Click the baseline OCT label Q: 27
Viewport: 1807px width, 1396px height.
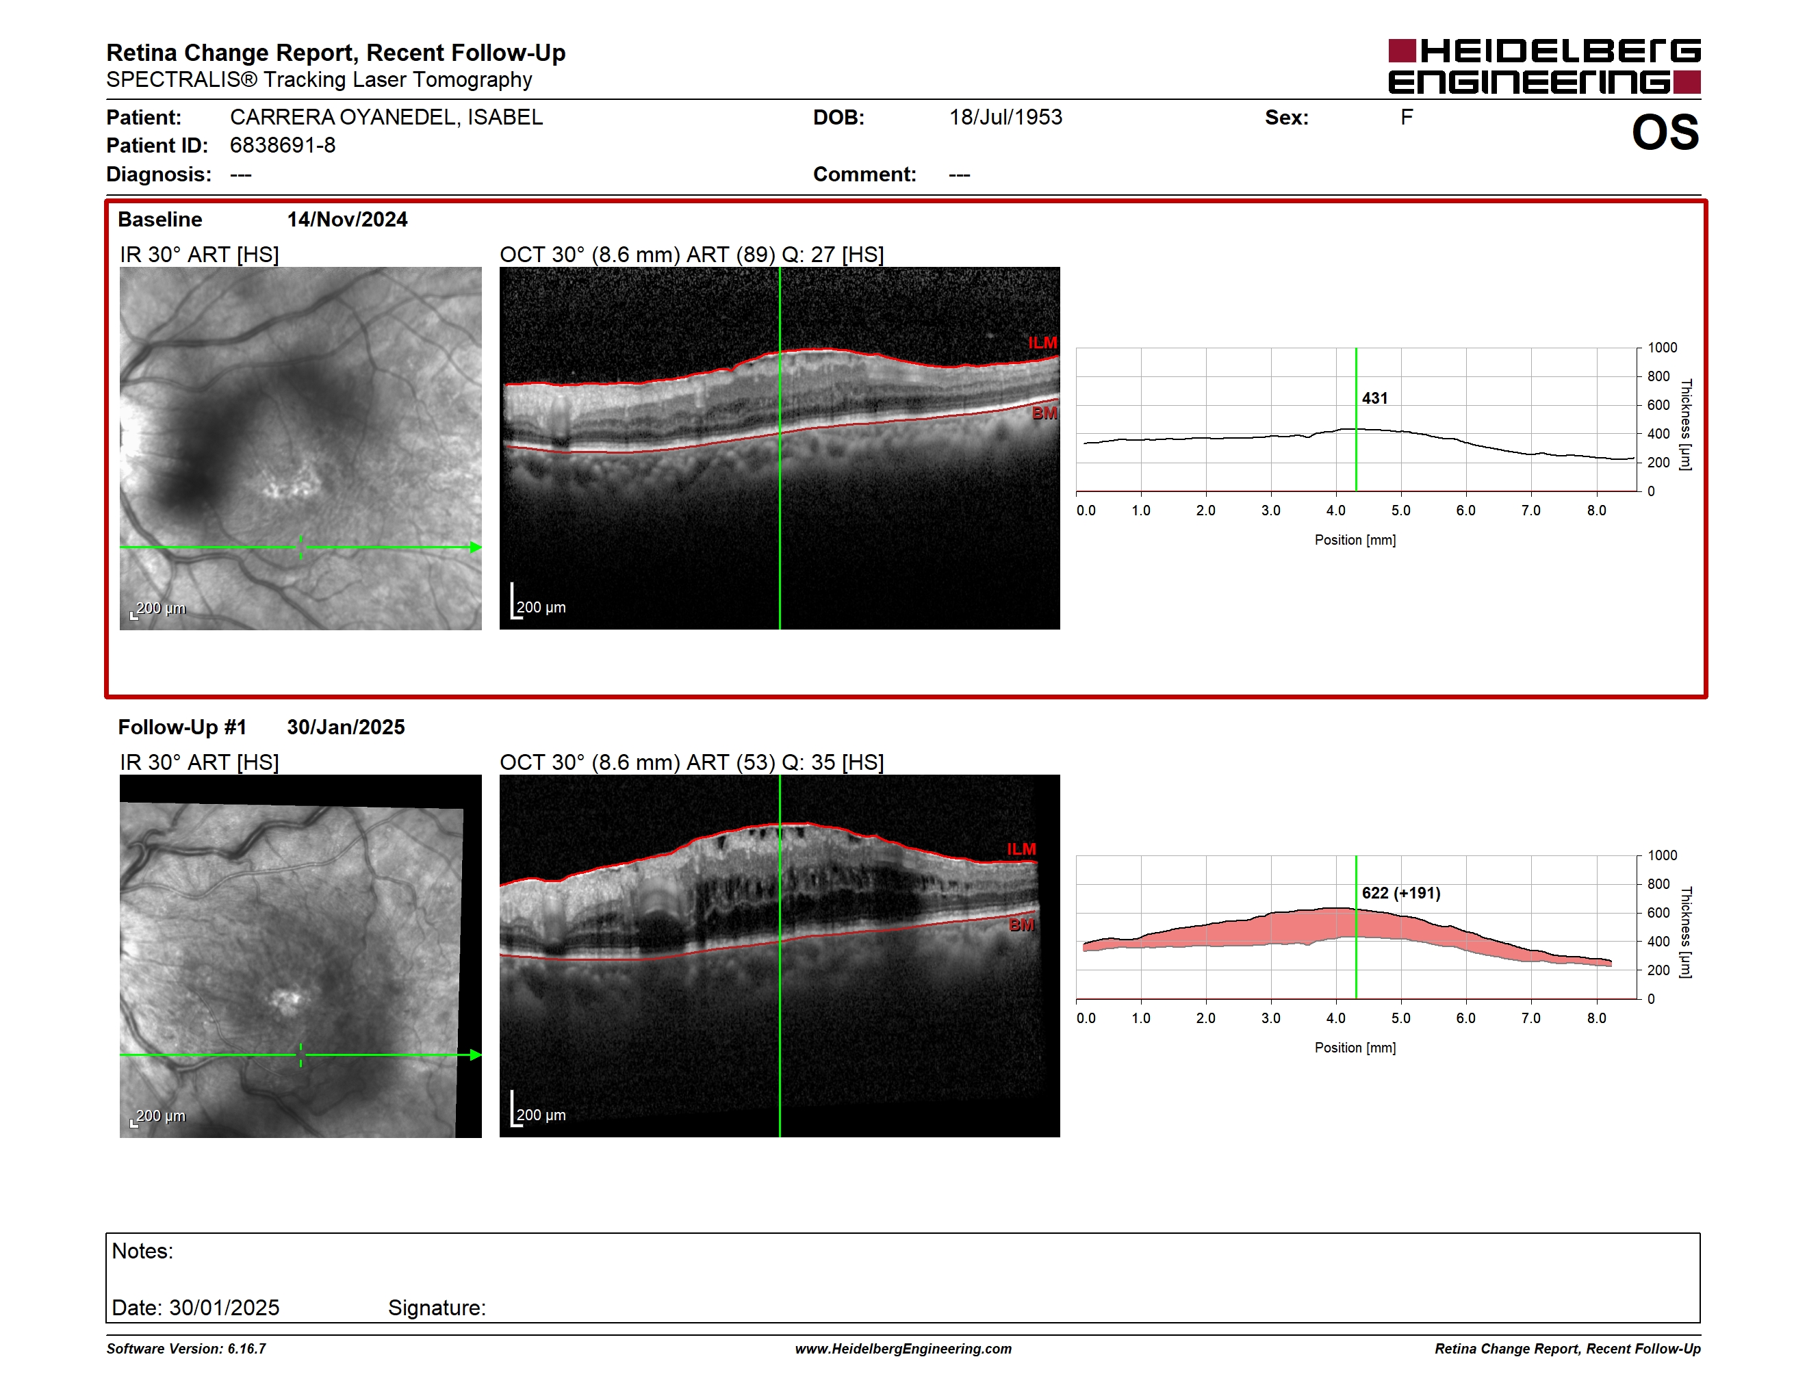[808, 255]
